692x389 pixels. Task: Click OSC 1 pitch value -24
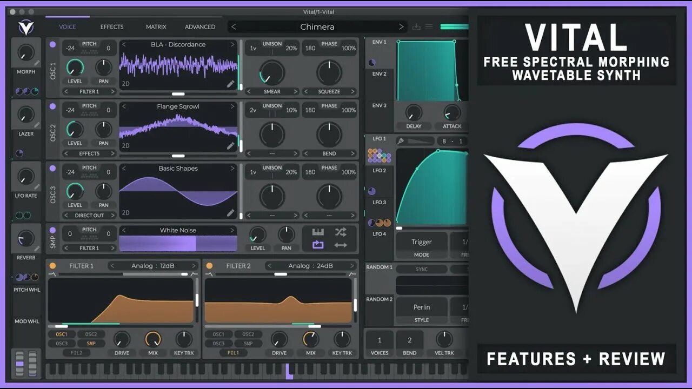click(70, 48)
